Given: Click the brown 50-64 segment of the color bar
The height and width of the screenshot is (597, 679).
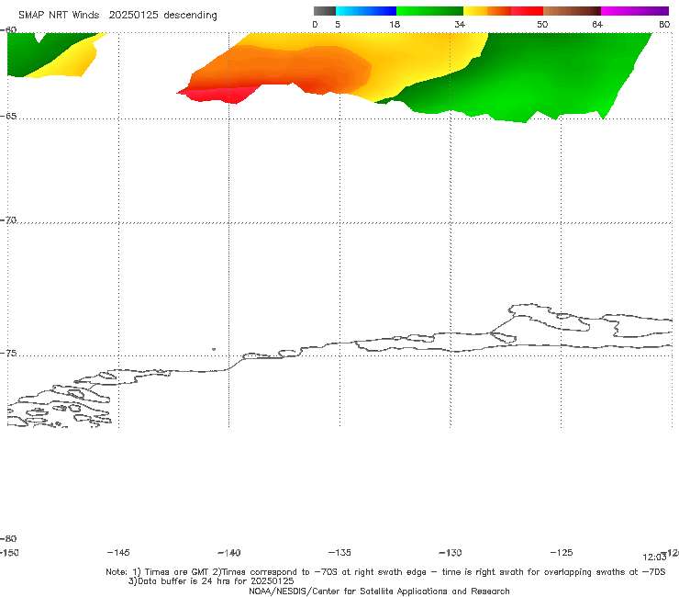Looking at the screenshot, I should [572, 11].
